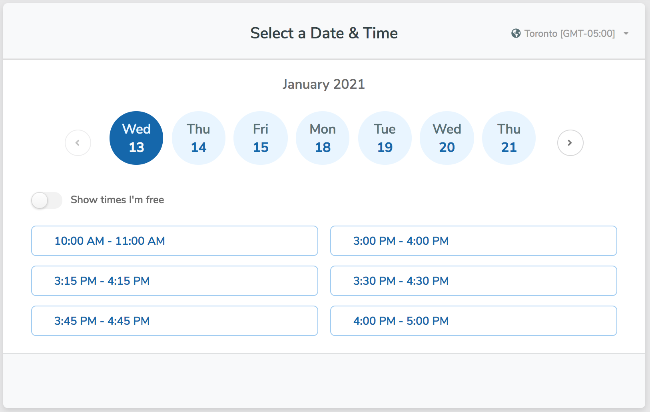Select the 3:45 PM - 4:45 PM slot
The width and height of the screenshot is (650, 412).
175,321
